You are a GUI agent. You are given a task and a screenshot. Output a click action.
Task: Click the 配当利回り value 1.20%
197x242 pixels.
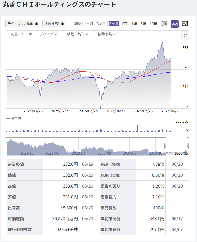coord(158,186)
